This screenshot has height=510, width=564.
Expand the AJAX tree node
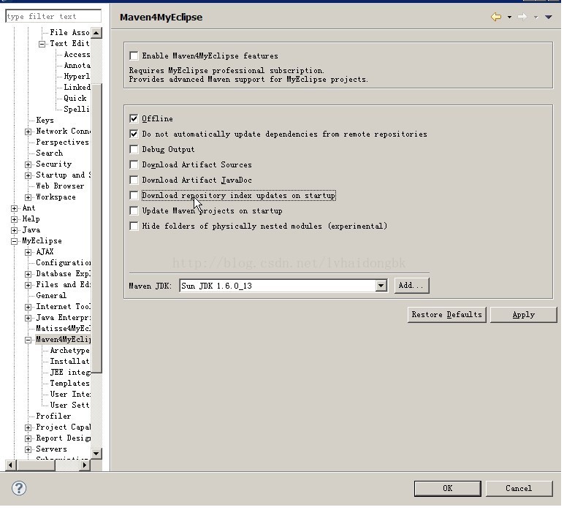pos(28,252)
